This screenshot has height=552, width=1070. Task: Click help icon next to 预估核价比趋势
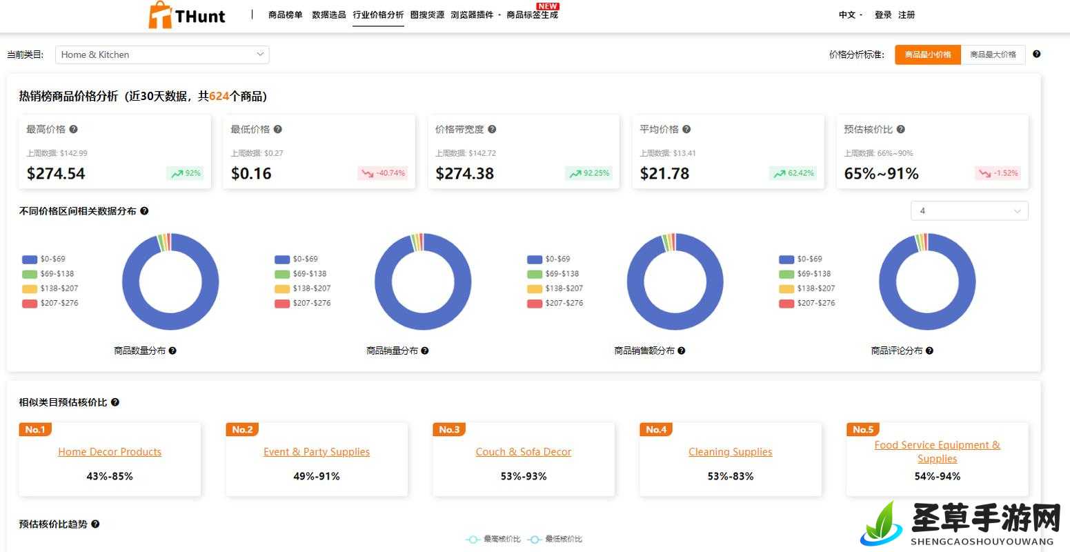tap(95, 524)
